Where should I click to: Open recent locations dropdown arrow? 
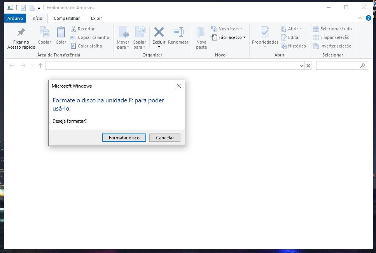coord(32,65)
